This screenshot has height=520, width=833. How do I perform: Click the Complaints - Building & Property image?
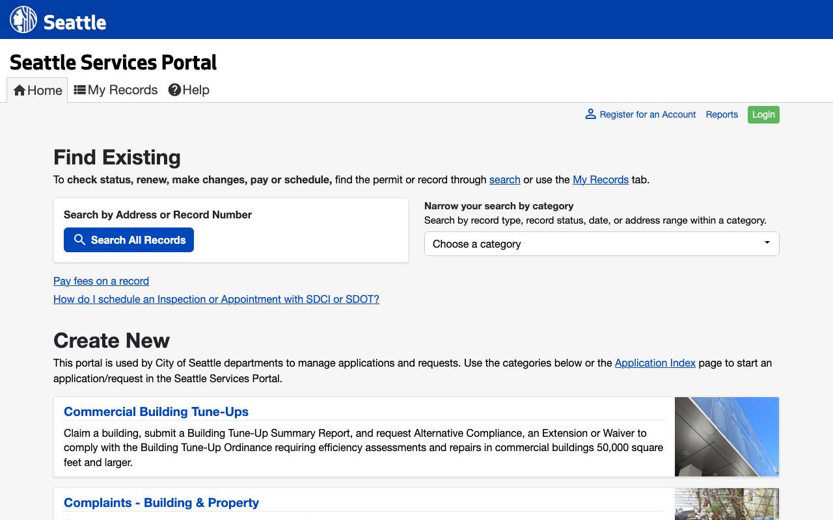tap(727, 504)
